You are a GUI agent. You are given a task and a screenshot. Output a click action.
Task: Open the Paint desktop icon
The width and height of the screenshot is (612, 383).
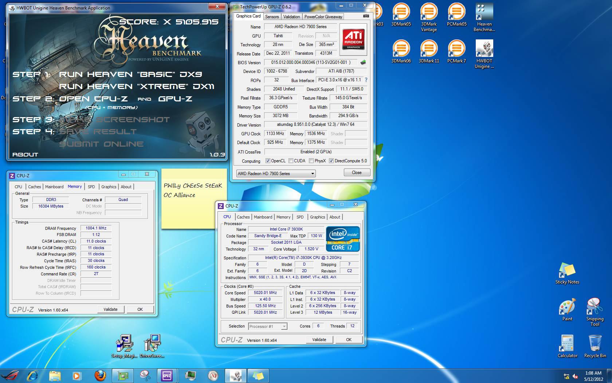567,310
